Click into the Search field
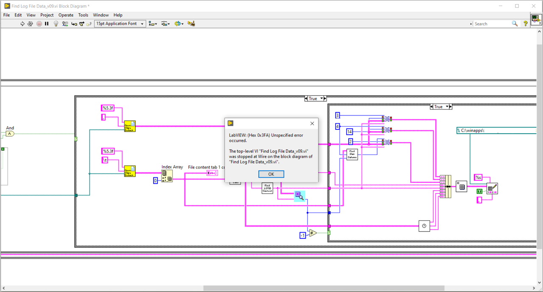The image size is (543, 292). tap(492, 24)
